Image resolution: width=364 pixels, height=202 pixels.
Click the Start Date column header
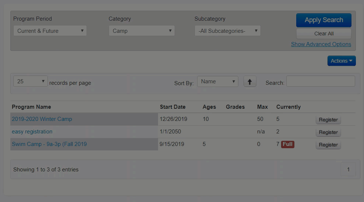pyautogui.click(x=172, y=107)
